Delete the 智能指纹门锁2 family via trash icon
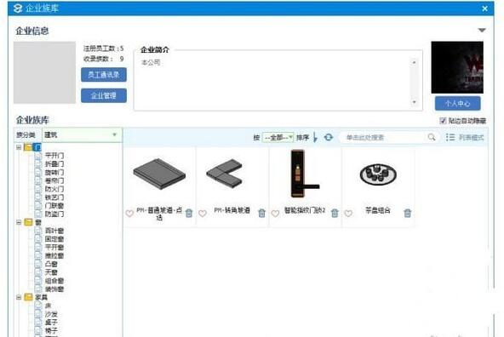 pyautogui.click(x=335, y=213)
